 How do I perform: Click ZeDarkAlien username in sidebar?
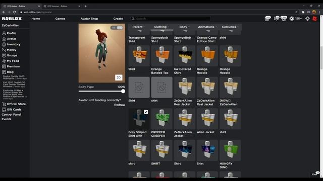pyautogui.click(x=11, y=26)
